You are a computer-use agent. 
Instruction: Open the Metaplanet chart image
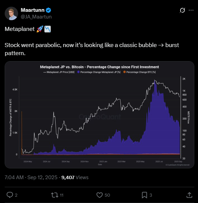click(100, 115)
